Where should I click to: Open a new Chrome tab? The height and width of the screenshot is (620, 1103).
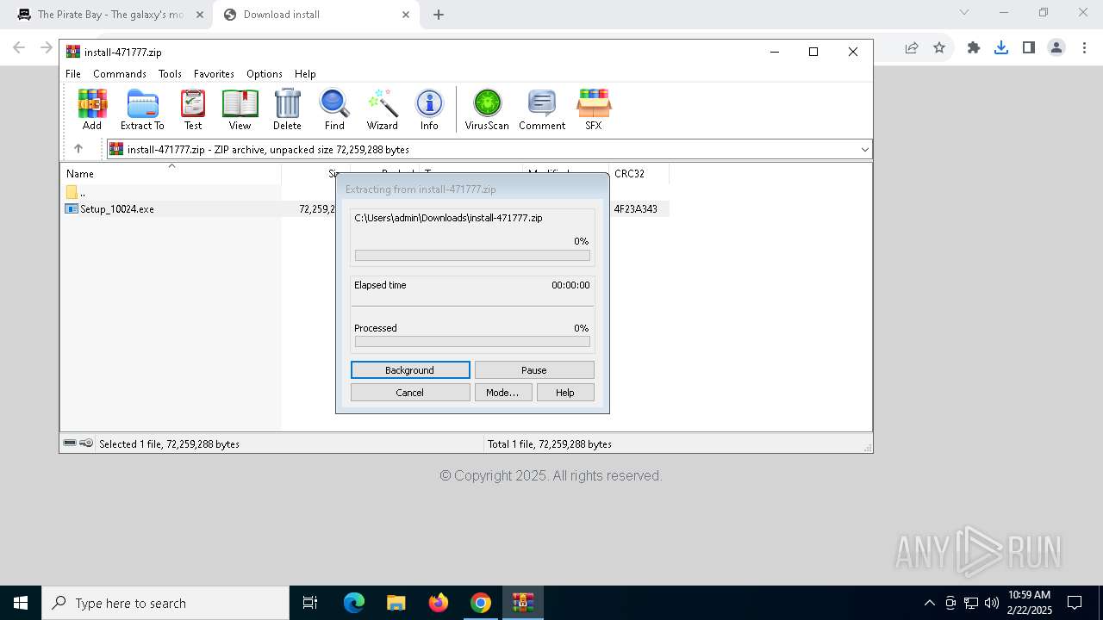point(439,15)
